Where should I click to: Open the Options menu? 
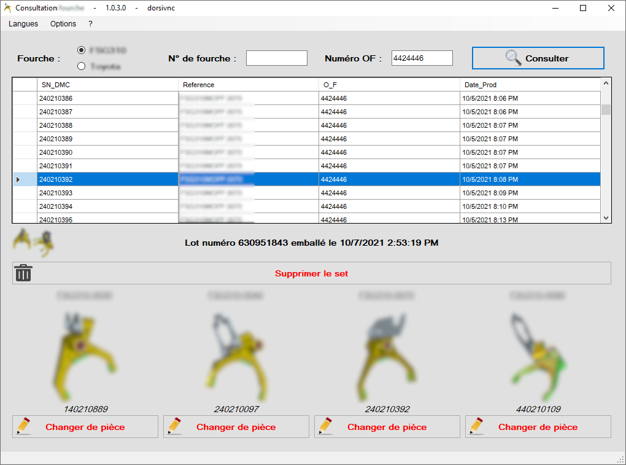(x=63, y=23)
